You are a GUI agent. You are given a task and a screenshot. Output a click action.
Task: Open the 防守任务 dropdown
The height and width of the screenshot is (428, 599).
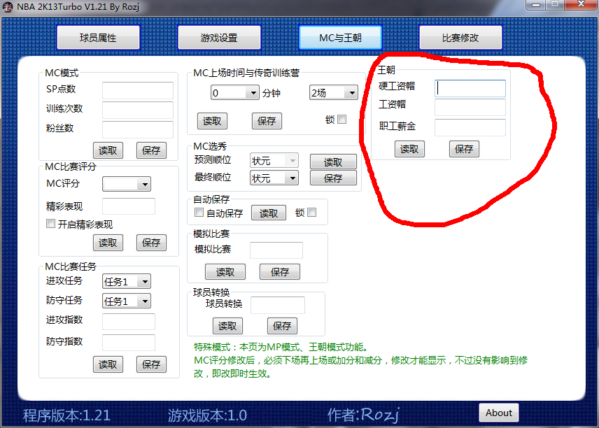pos(127,301)
